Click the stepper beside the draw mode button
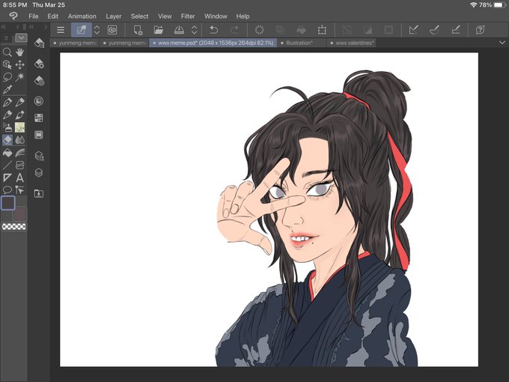This screenshot has height=382, width=509. [x=97, y=30]
